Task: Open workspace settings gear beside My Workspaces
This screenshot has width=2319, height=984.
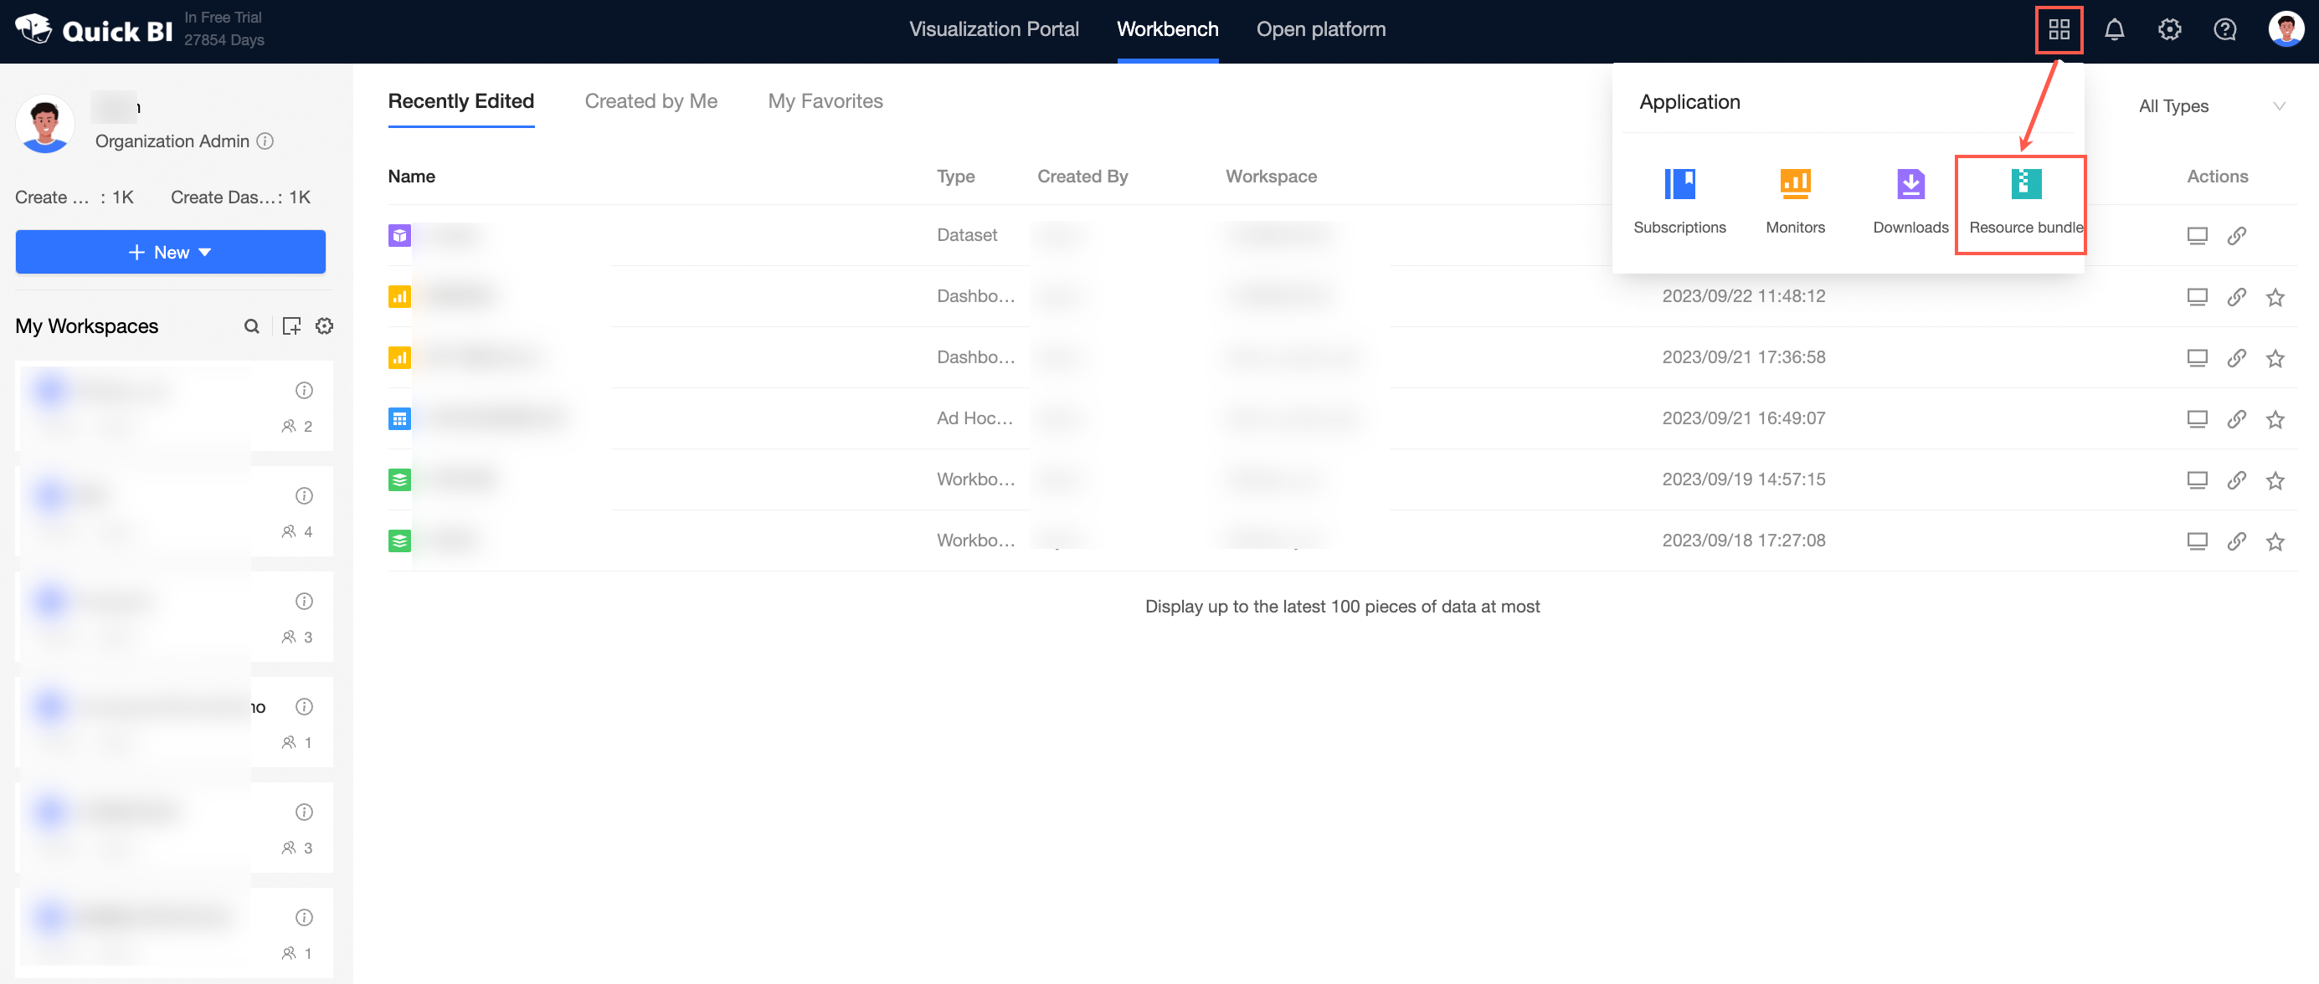Action: (324, 325)
